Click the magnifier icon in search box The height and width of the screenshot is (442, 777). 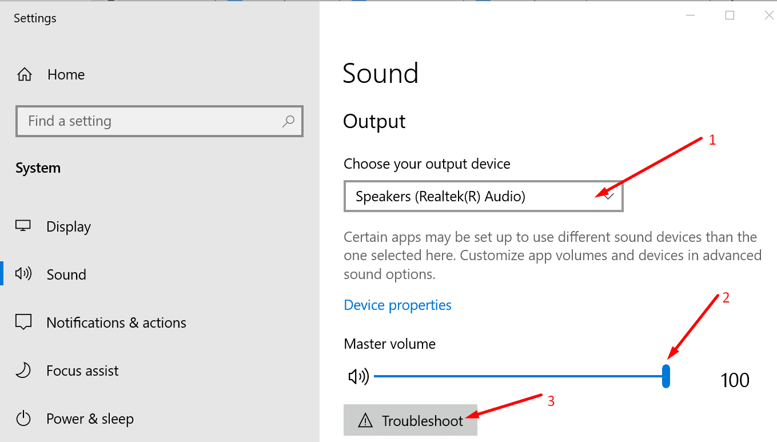289,121
